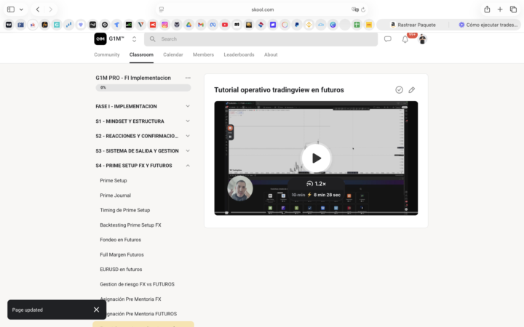Open the Google Sheets bookmark icon

click(x=357, y=25)
